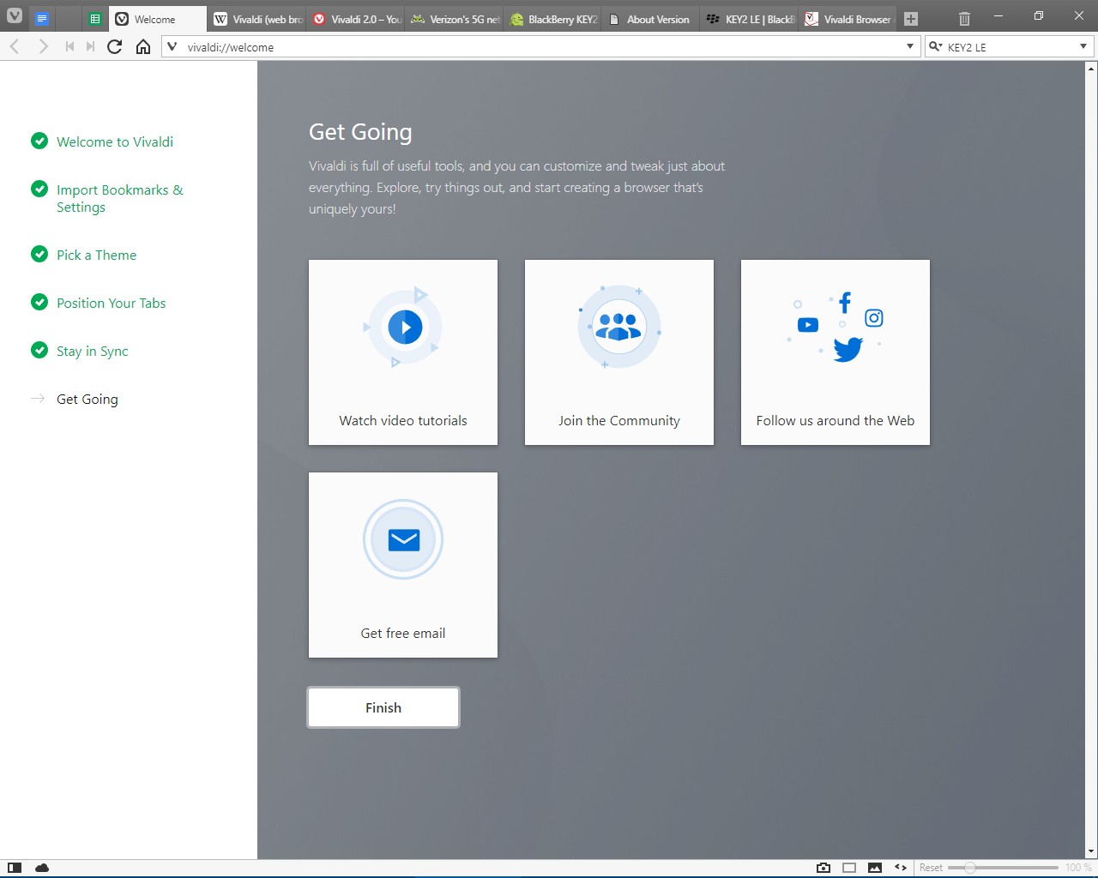Switch to the BlackBerry KEY2 tab
Viewport: 1098px width, 878px height.
pyautogui.click(x=553, y=19)
